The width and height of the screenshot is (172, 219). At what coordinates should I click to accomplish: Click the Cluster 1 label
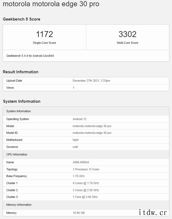12,183
